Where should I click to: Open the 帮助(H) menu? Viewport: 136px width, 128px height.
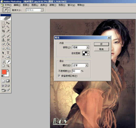coord(81,5)
